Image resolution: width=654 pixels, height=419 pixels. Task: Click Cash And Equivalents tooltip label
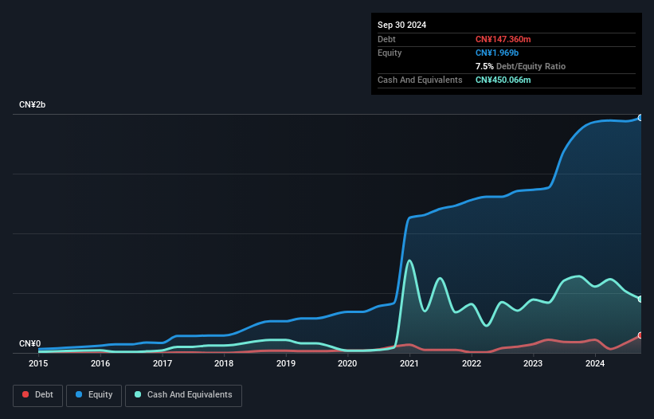point(420,80)
